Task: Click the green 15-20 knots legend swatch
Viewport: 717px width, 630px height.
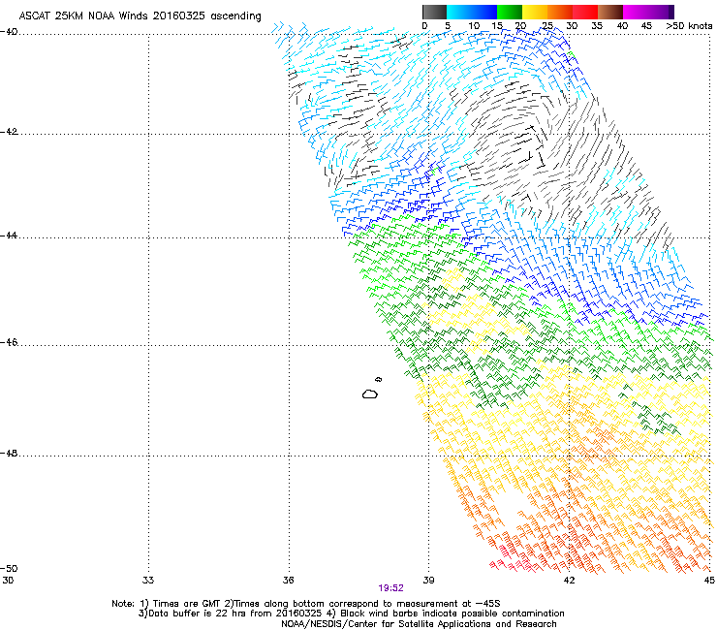Action: [x=510, y=12]
